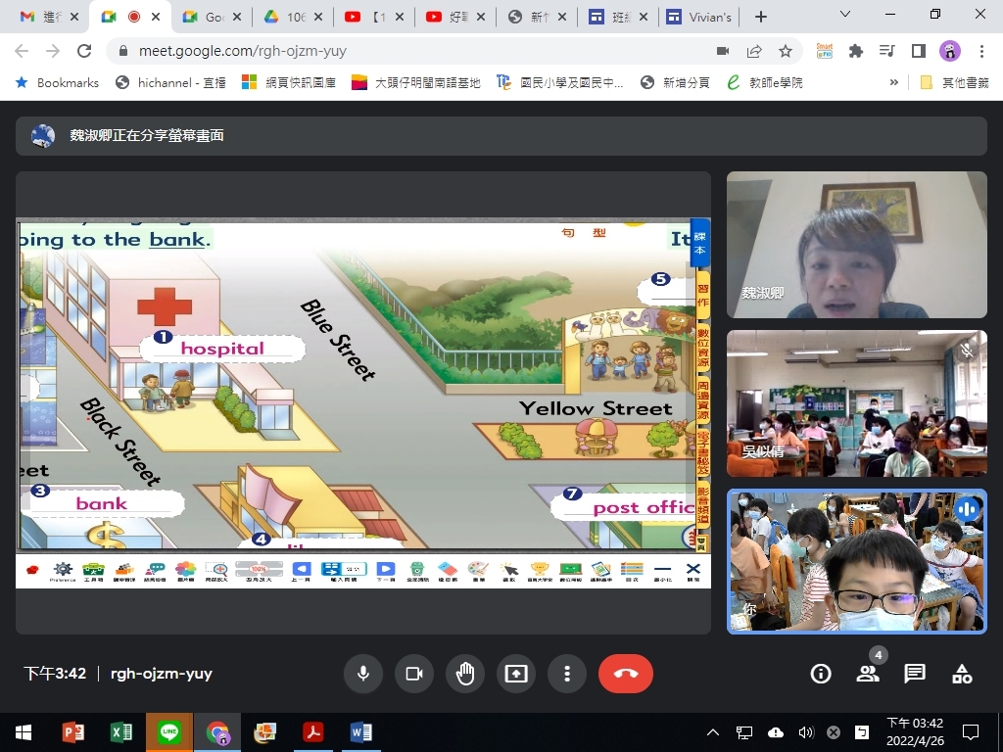Select 魏淑卿 video thumbnail
Screen dimensions: 1003x752
(856, 245)
